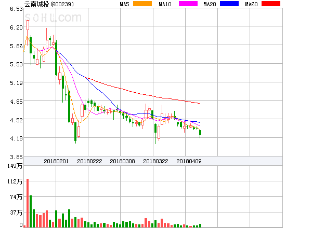This screenshot has width=312, height=228.
Task: Click the MA10 legend label
Action: [x=165, y=4]
